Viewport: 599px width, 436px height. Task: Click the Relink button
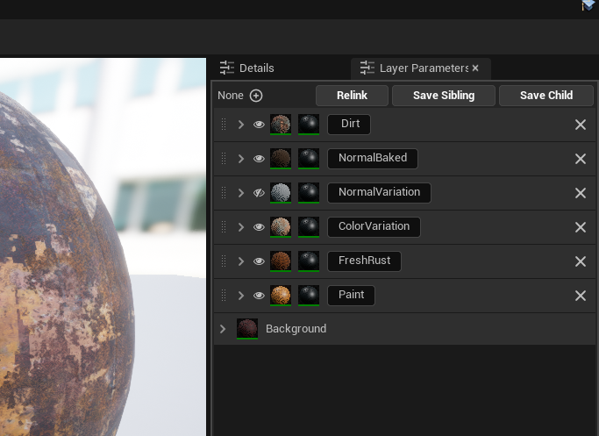tap(352, 96)
